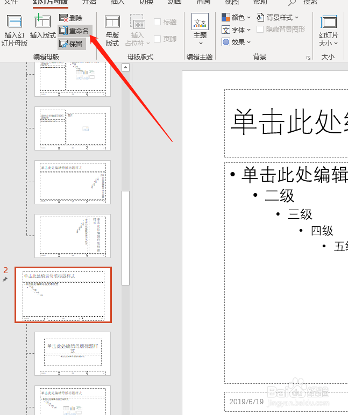This screenshot has height=415, width=348.
Task: Click the Preserve (保留) button
Action: [x=72, y=44]
